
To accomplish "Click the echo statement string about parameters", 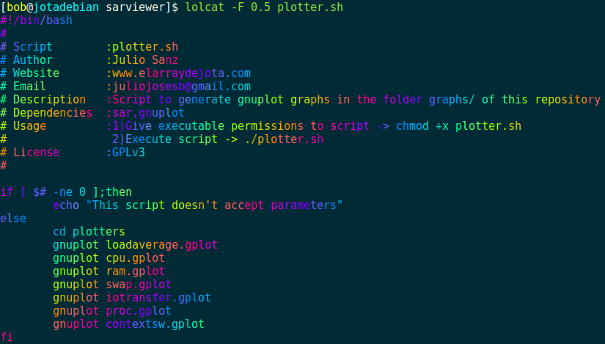I will click(214, 205).
